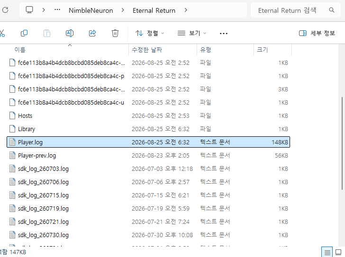Screen dimensions: 345x257
Task: Select the file name Hosts
Action: (x=25, y=116)
